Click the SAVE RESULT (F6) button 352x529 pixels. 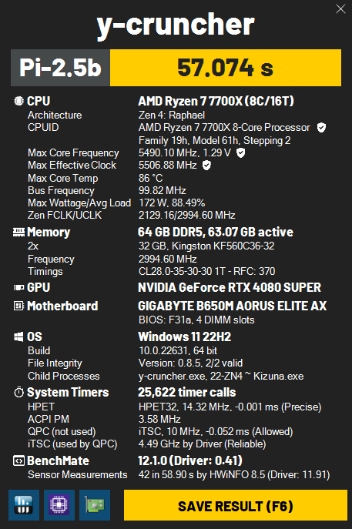click(x=235, y=505)
